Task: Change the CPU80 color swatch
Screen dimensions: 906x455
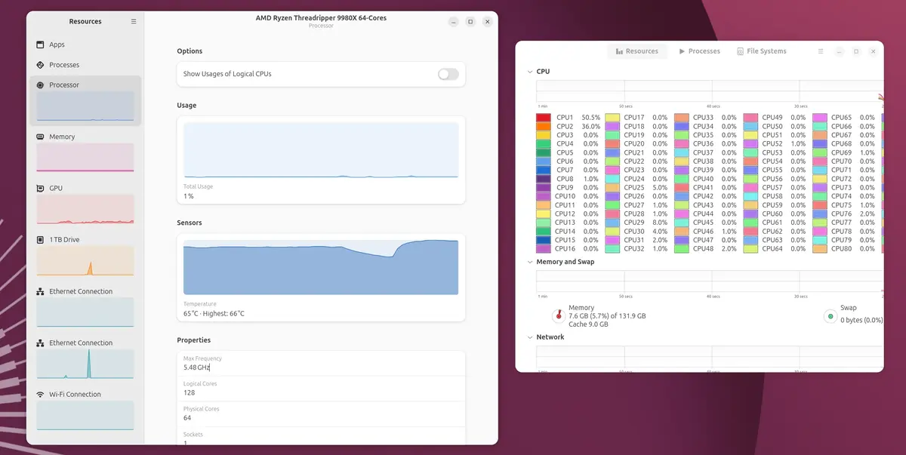Action: (820, 249)
